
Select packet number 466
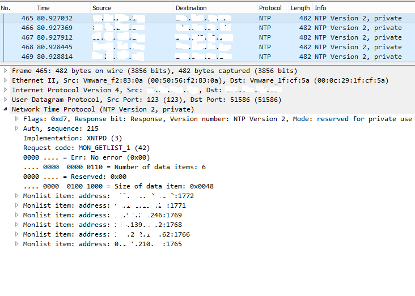(207, 28)
